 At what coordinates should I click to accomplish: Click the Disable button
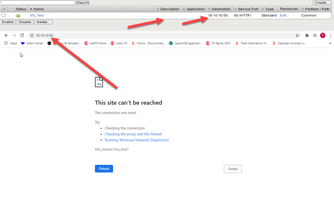[x=25, y=22]
